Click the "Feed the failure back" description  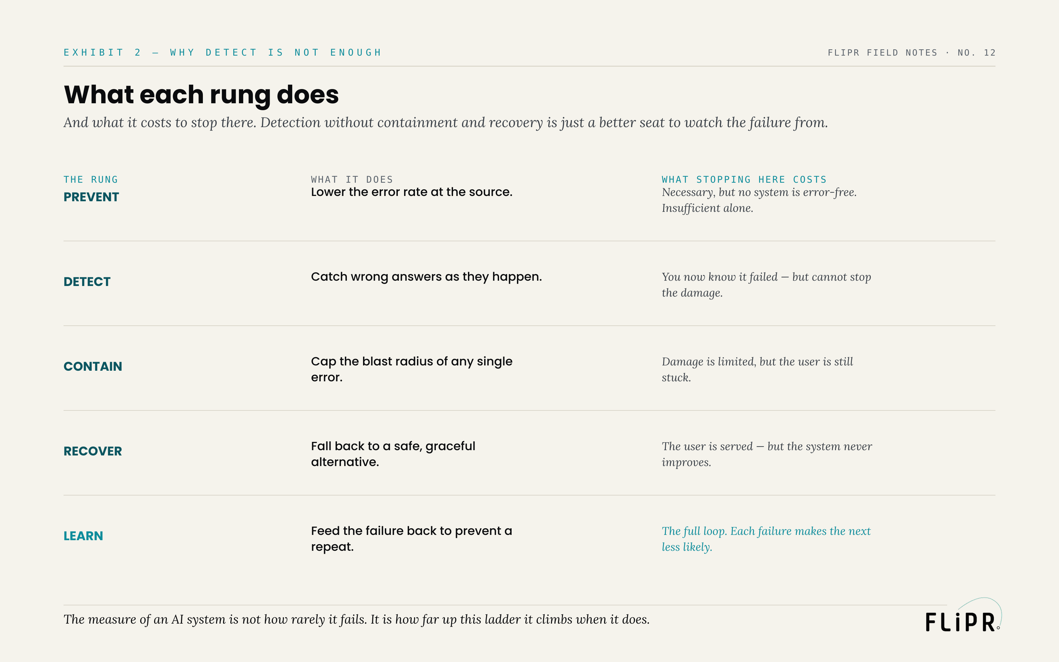[411, 539]
